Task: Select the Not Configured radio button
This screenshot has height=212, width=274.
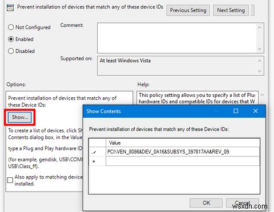Action: click(x=11, y=27)
